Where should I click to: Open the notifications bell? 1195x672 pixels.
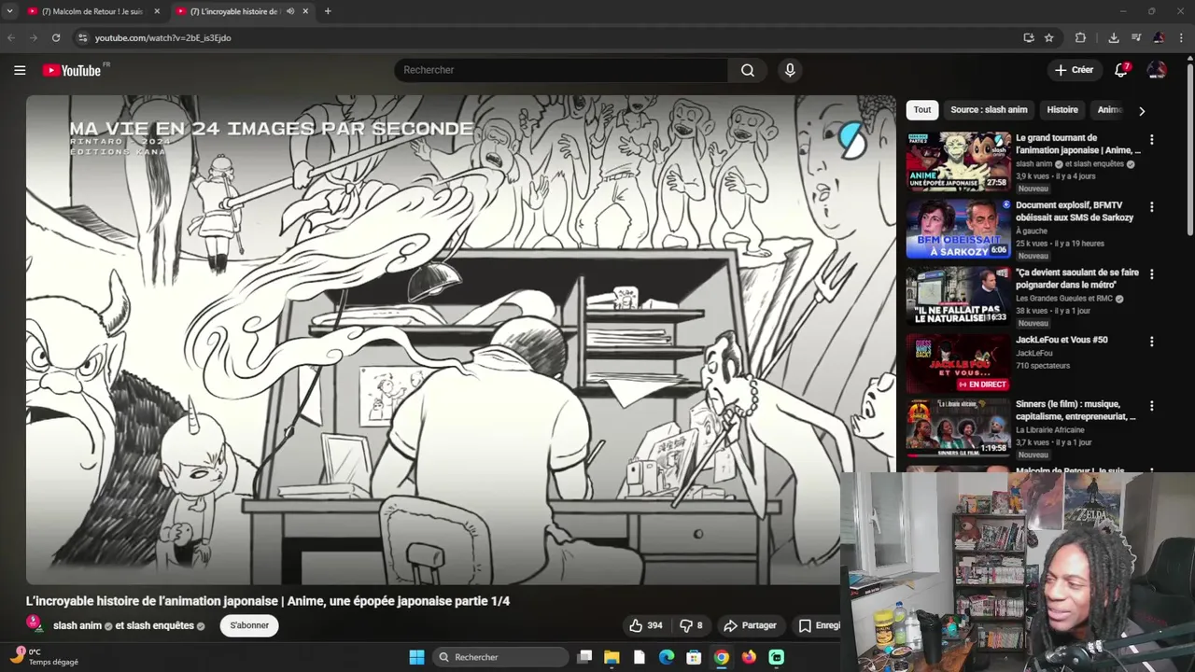click(1121, 70)
